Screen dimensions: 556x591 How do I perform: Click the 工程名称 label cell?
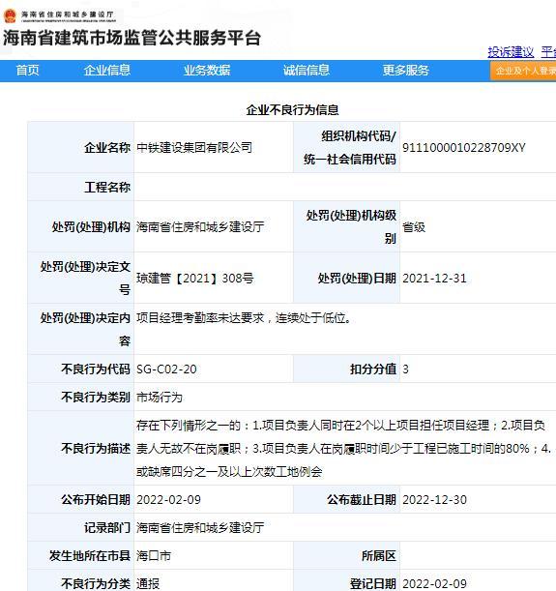[x=81, y=187]
